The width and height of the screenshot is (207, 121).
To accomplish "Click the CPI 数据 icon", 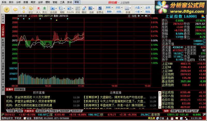I will [x=127, y=8].
